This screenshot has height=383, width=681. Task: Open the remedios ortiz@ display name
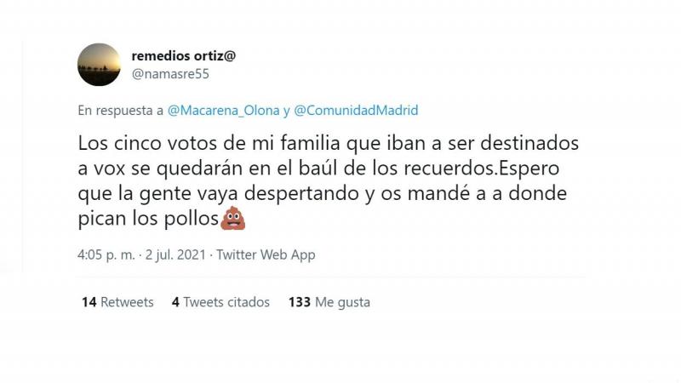pos(183,55)
